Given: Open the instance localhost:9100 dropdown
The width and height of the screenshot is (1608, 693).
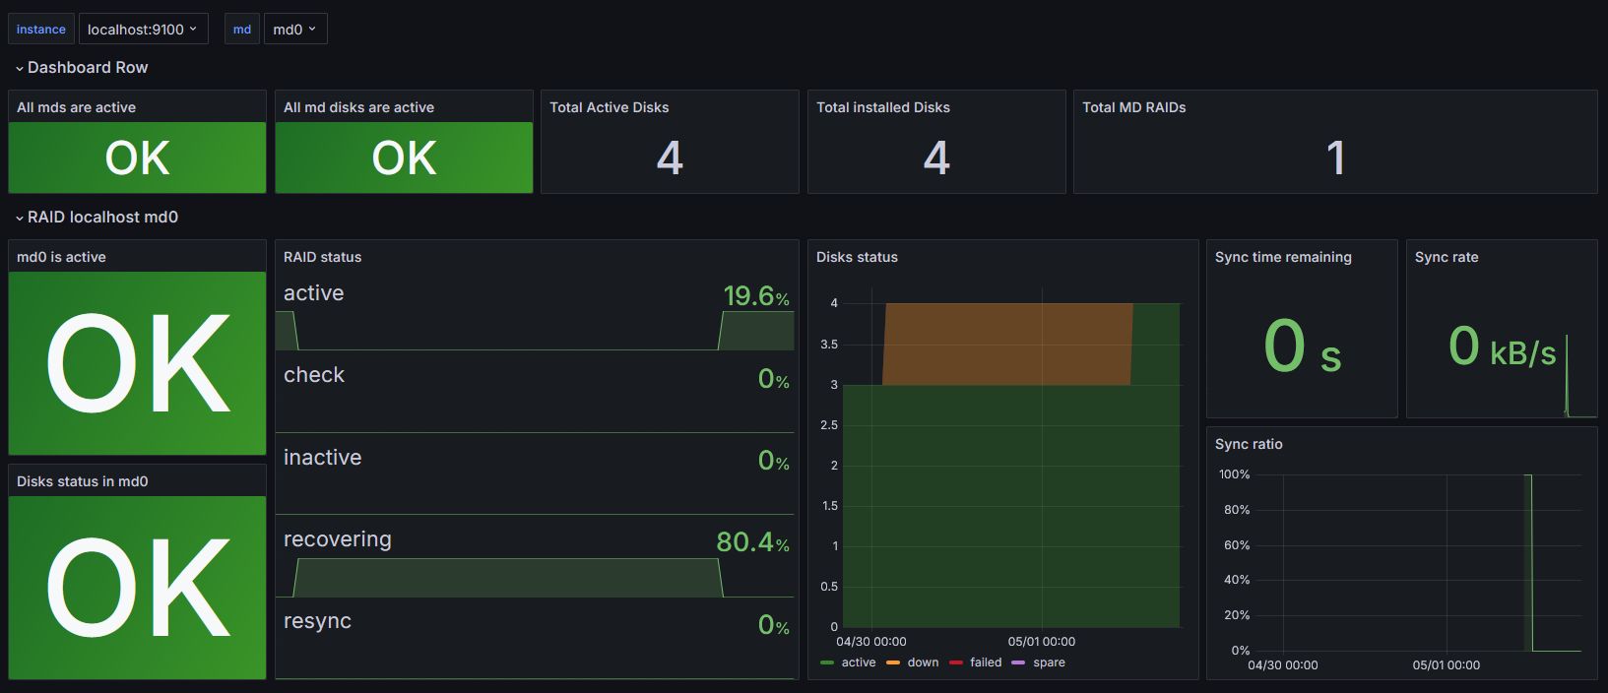Looking at the screenshot, I should pyautogui.click(x=143, y=30).
